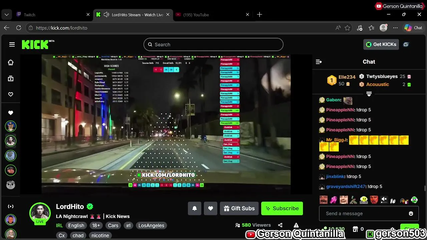The height and width of the screenshot is (240, 427).
Task: Open the emoji picker in the message box
Action: click(x=411, y=213)
